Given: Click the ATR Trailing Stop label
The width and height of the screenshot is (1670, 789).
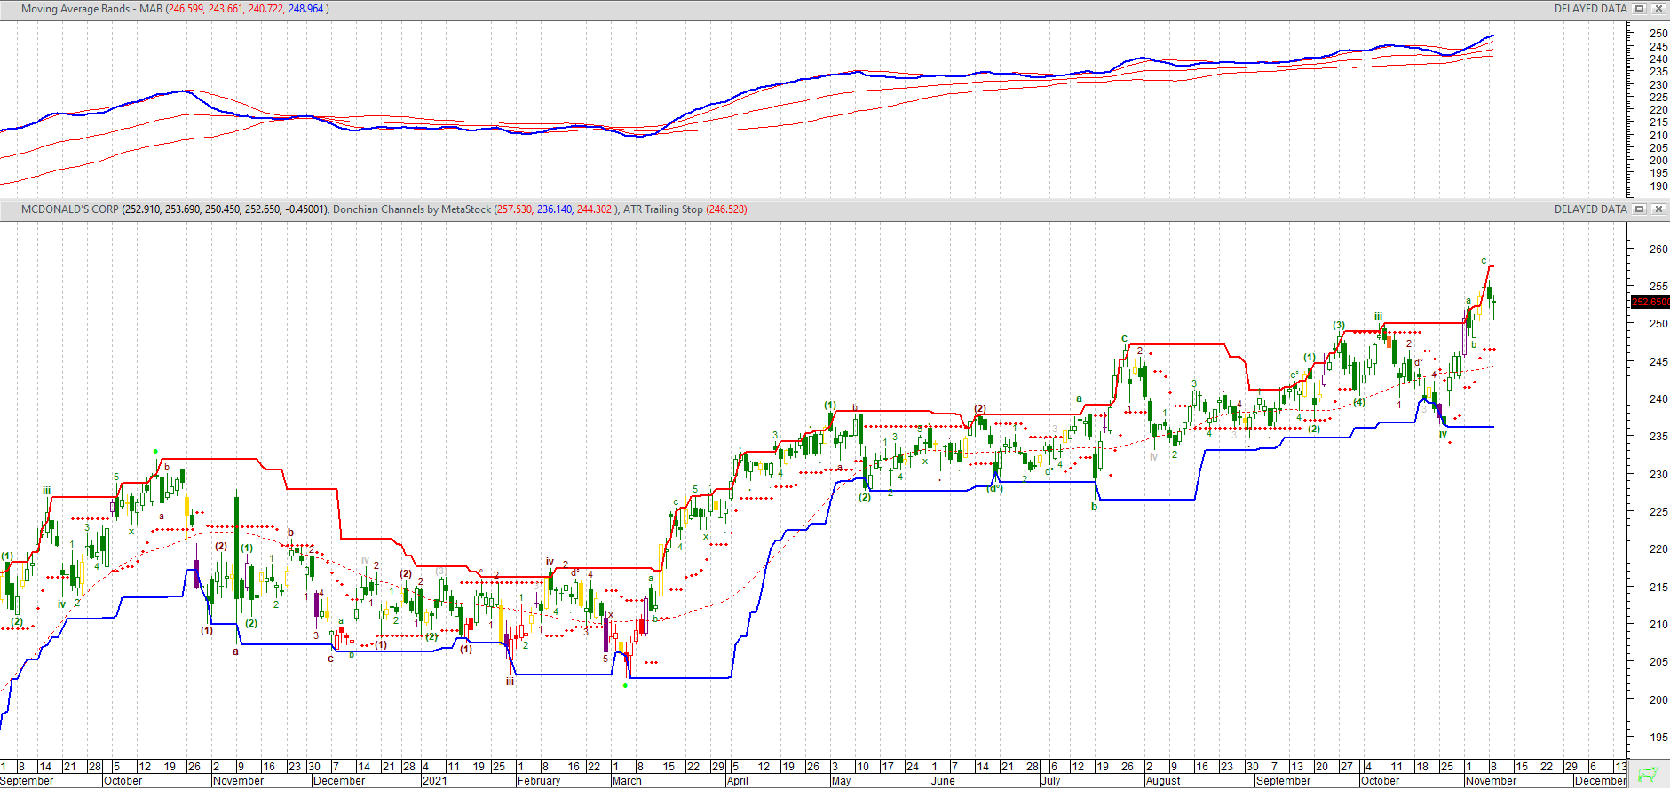Looking at the screenshot, I should pos(662,209).
